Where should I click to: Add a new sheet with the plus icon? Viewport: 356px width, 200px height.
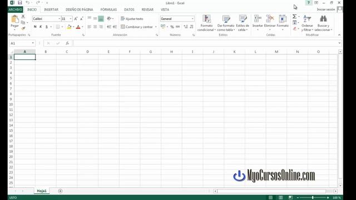point(60,191)
